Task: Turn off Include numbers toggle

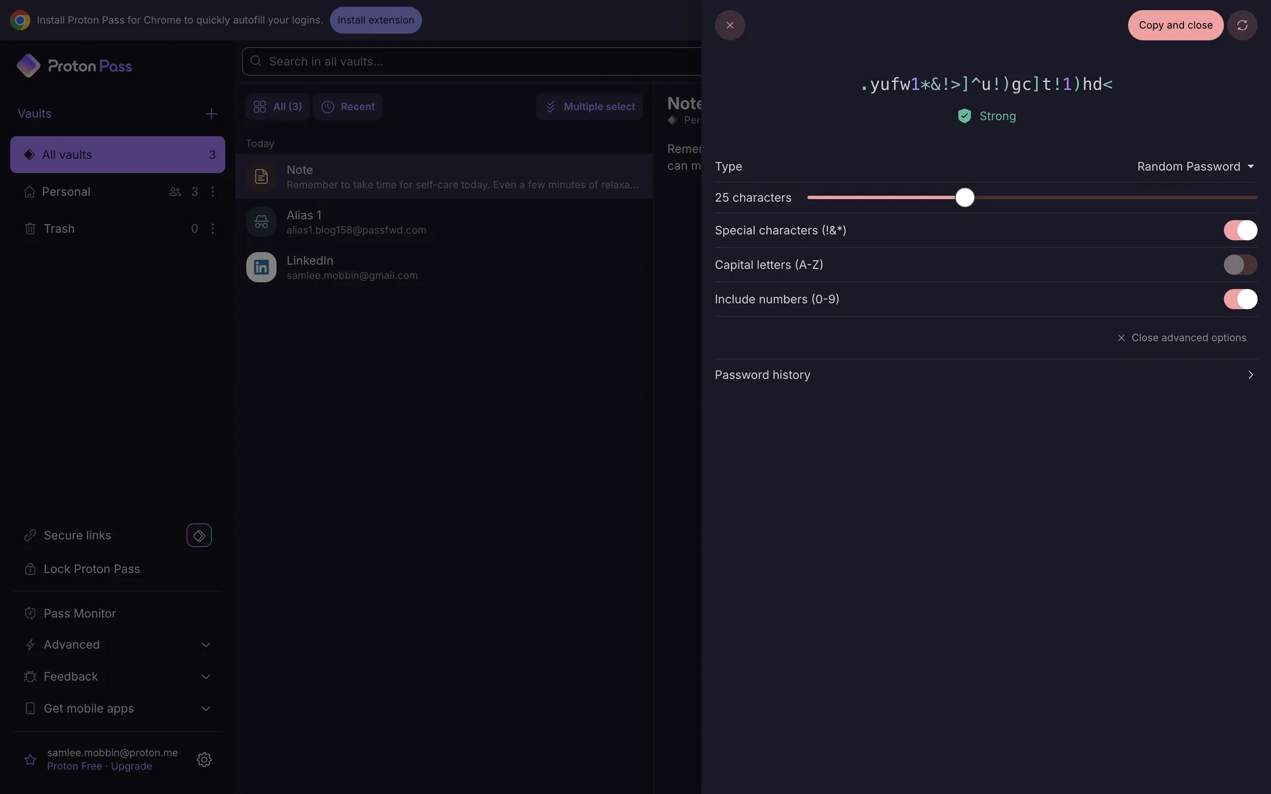Action: pyautogui.click(x=1239, y=299)
